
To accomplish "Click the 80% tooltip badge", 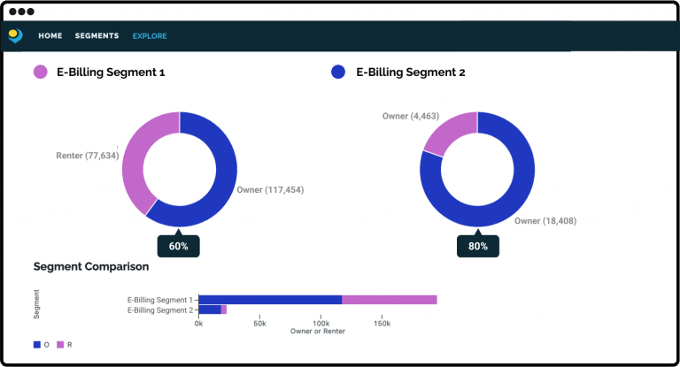I will [478, 246].
